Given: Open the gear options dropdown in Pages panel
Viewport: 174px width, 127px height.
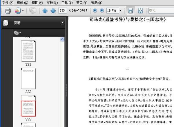Looking at the screenshot, I should tap(17, 33).
